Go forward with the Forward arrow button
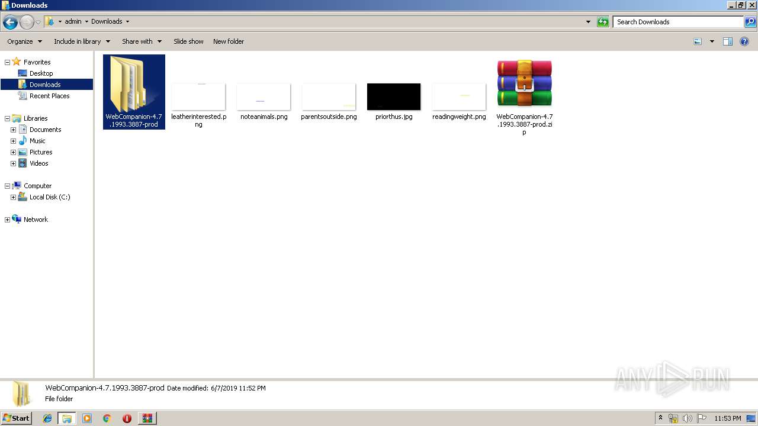This screenshot has height=426, width=758. tap(27, 22)
